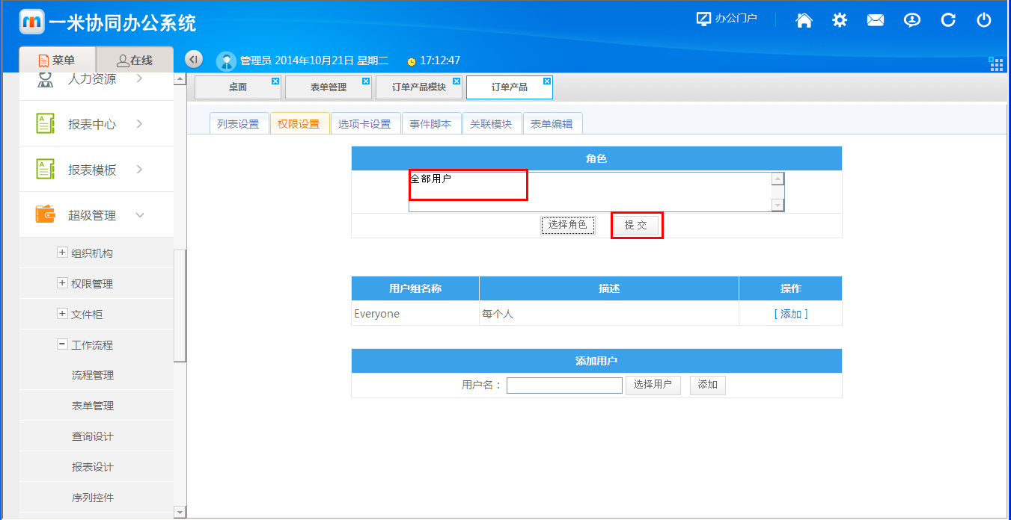
Task: Open 人力资源 menu section
Action: coord(91,79)
